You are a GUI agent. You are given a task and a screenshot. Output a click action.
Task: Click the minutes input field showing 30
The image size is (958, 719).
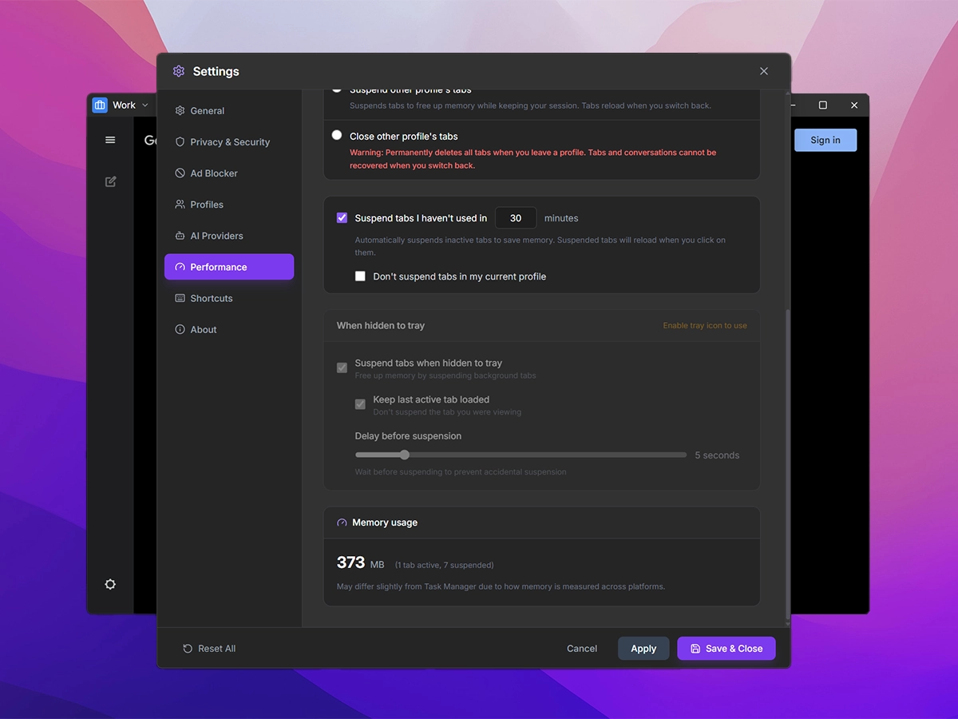(x=516, y=218)
